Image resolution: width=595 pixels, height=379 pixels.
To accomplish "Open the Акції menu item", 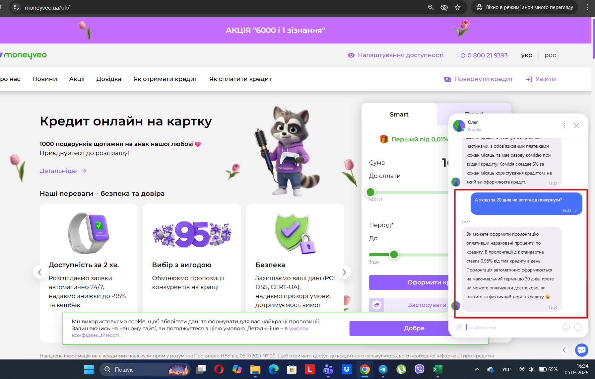I will pos(77,79).
